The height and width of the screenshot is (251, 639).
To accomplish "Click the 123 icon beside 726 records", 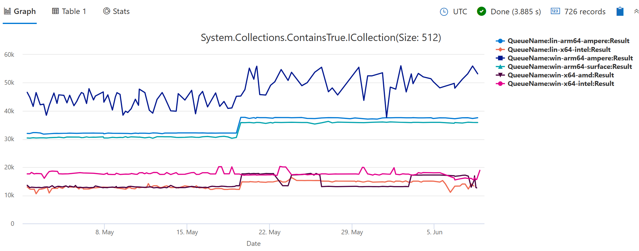I will click(x=556, y=11).
